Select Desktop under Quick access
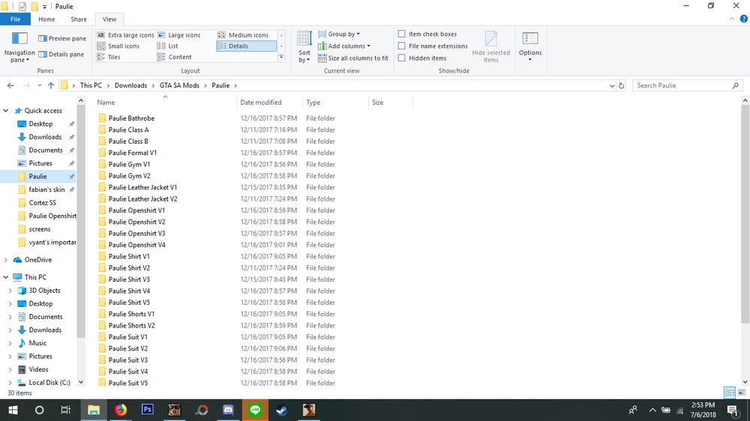The height and width of the screenshot is (421, 750). [x=40, y=124]
